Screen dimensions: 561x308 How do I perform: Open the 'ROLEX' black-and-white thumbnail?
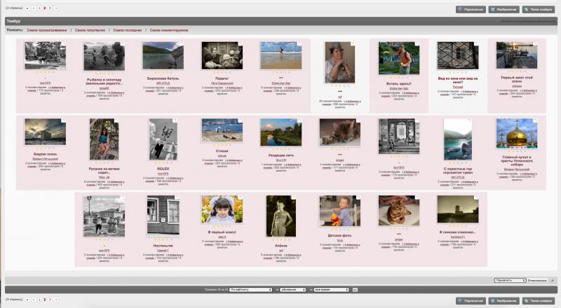pos(163,139)
